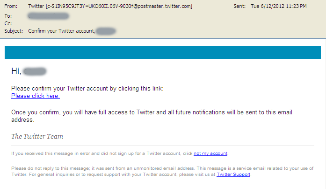Follow the 'not my account' link
This screenshot has height=189, width=326.
click(210, 154)
